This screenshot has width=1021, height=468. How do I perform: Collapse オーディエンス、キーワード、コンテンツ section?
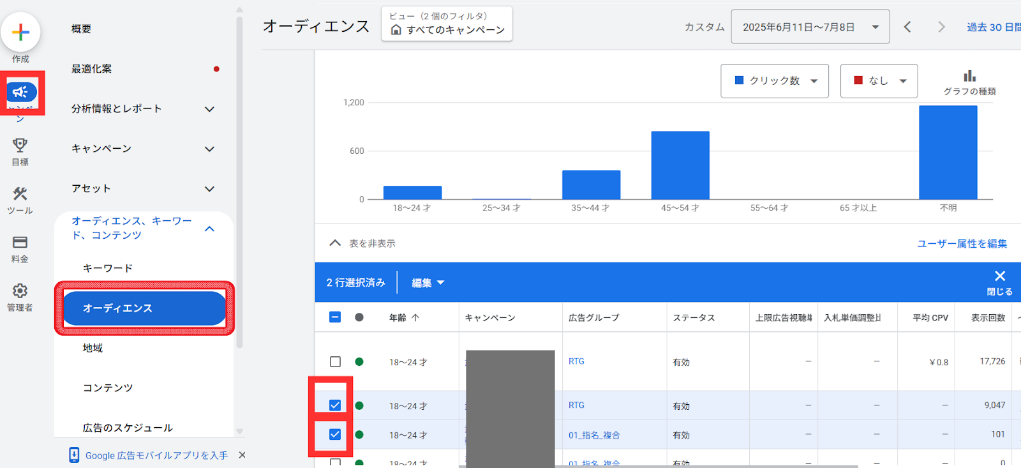[209, 229]
